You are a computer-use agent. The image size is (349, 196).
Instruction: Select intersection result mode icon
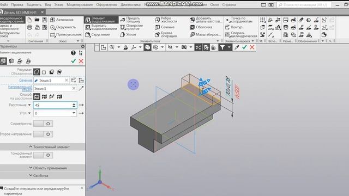pyautogui.click(x=59, y=72)
